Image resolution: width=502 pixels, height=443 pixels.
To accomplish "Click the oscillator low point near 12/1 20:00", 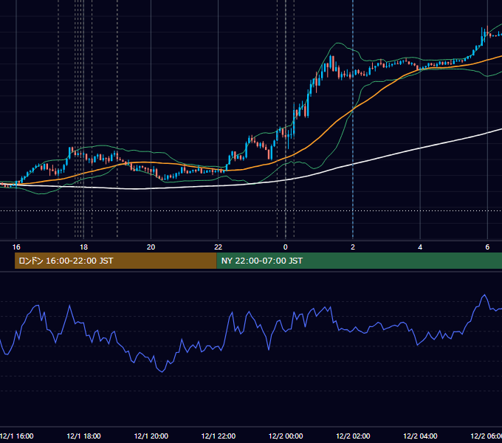I will tap(162, 371).
